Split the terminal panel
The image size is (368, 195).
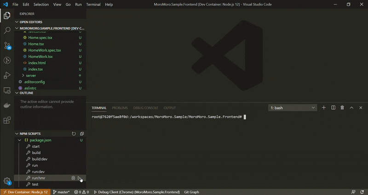pyautogui.click(x=333, y=108)
